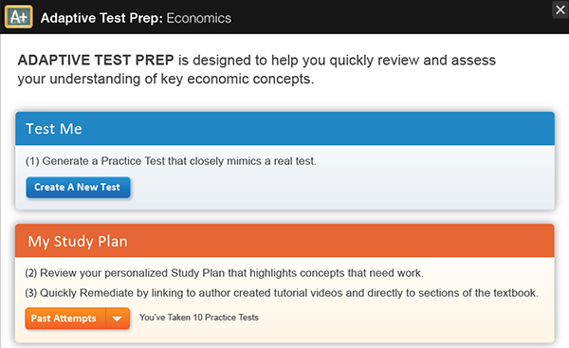Click the 'key economic concepts' intro line

point(166,79)
